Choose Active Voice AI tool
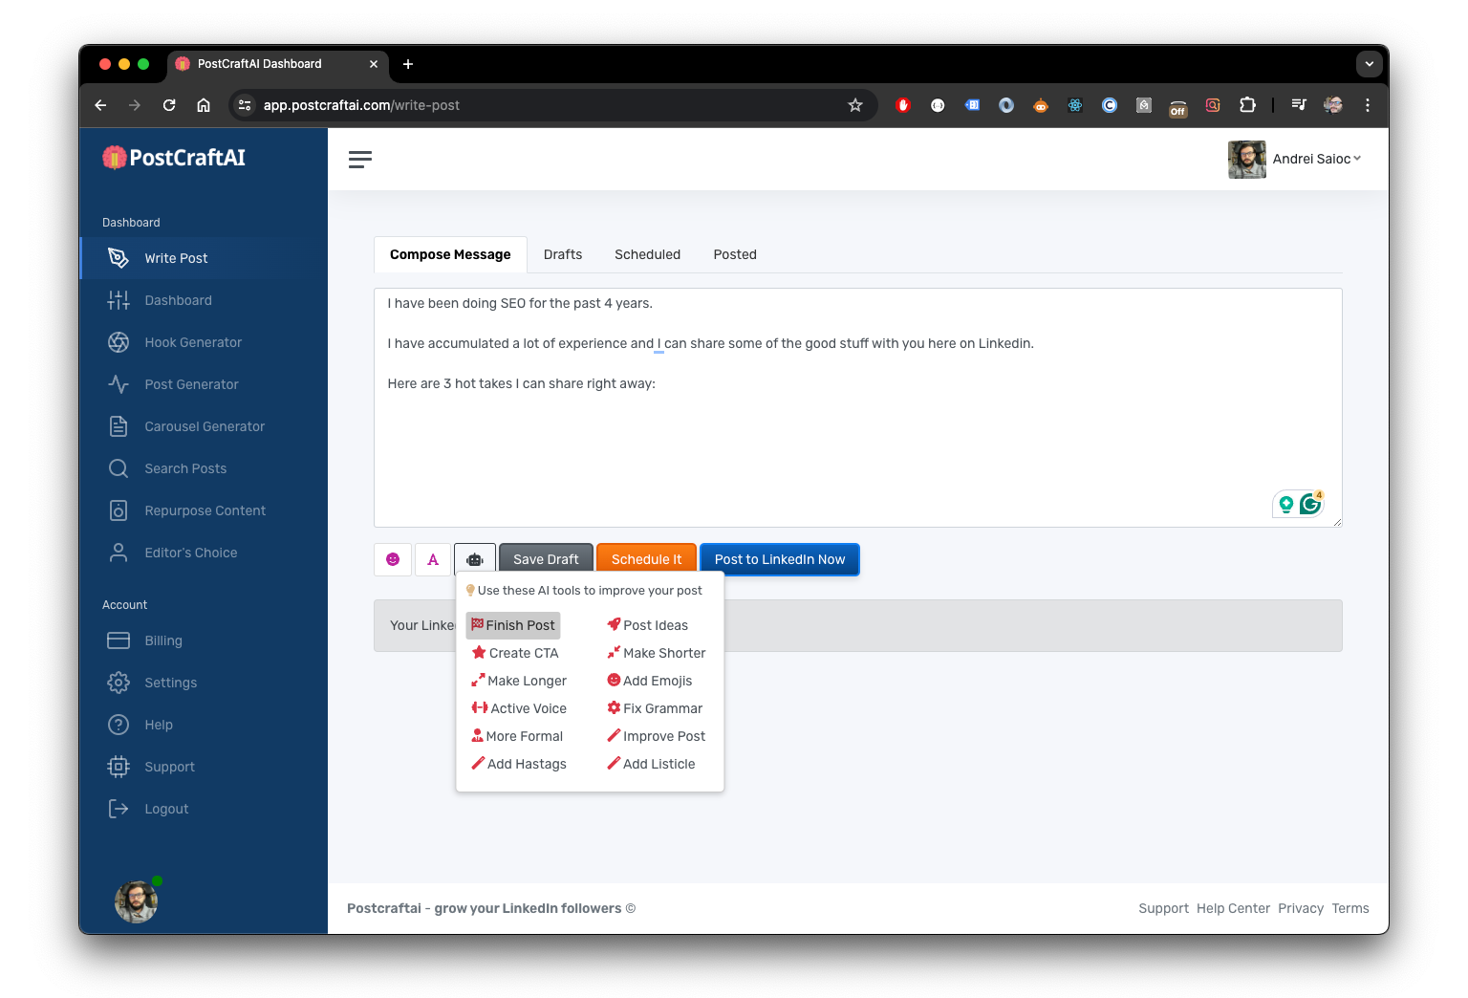 [519, 708]
